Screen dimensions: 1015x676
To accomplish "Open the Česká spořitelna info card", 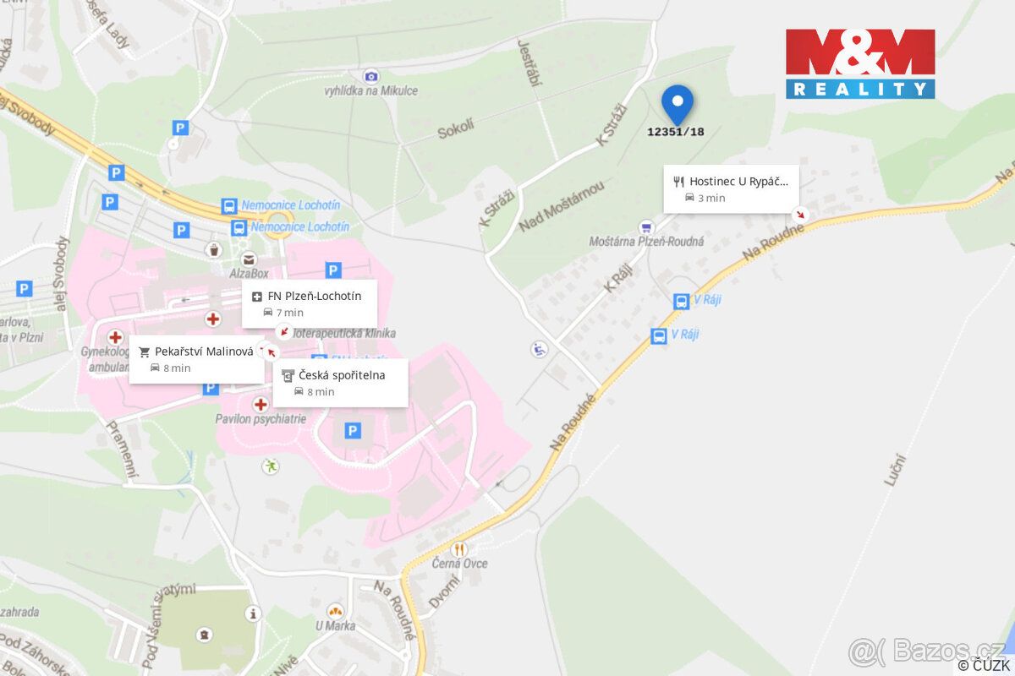I will (340, 383).
